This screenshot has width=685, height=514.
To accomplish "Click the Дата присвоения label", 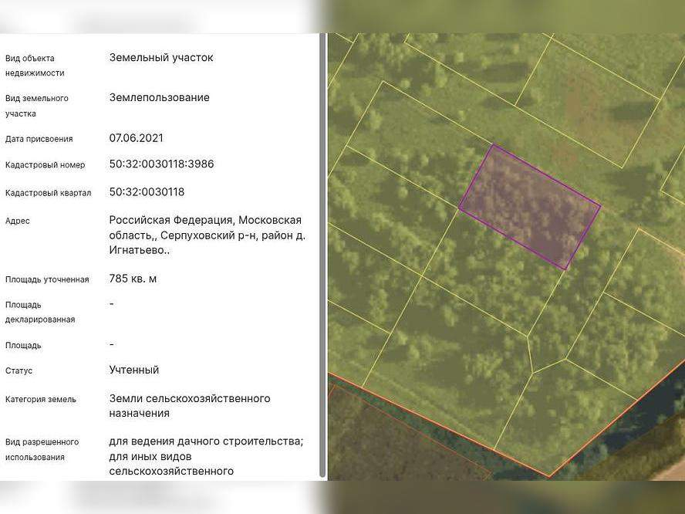I will tap(39, 138).
